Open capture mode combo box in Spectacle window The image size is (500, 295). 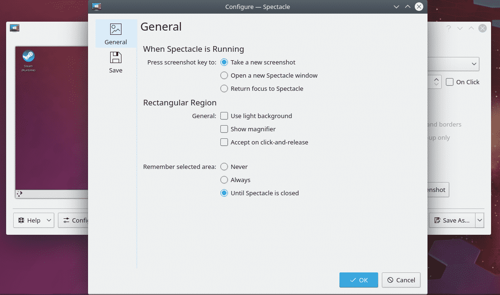click(x=453, y=64)
